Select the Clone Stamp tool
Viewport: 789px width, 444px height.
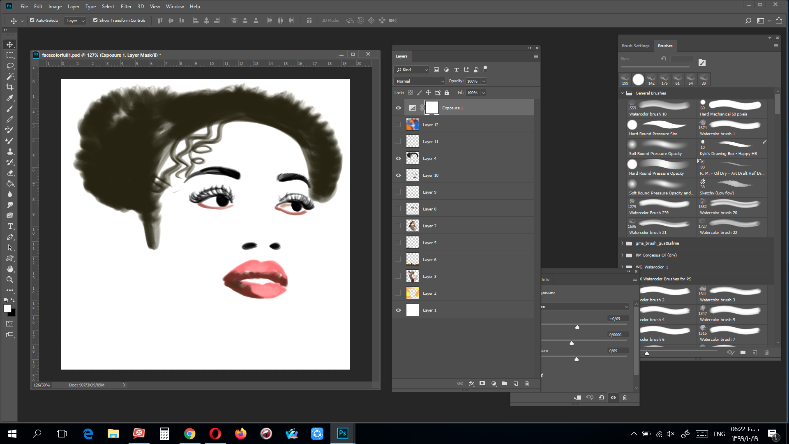click(10, 151)
